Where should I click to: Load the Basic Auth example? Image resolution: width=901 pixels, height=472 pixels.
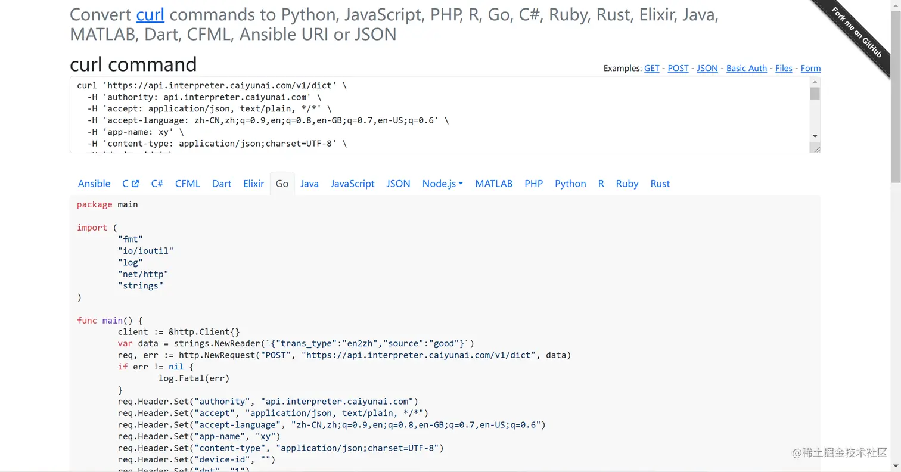(746, 69)
